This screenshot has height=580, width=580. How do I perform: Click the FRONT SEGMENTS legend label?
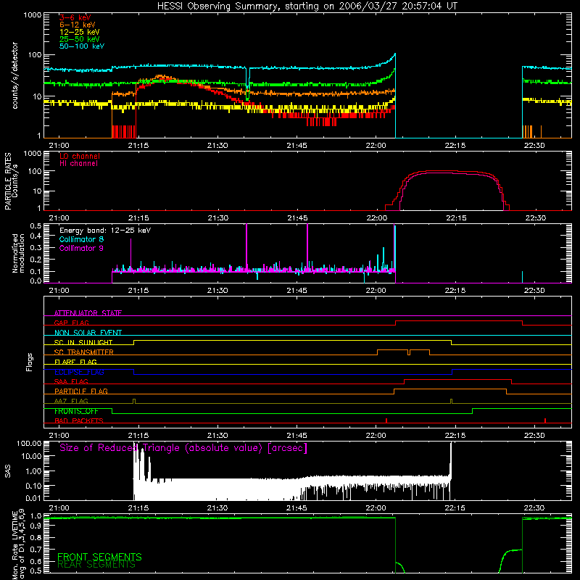point(99,557)
